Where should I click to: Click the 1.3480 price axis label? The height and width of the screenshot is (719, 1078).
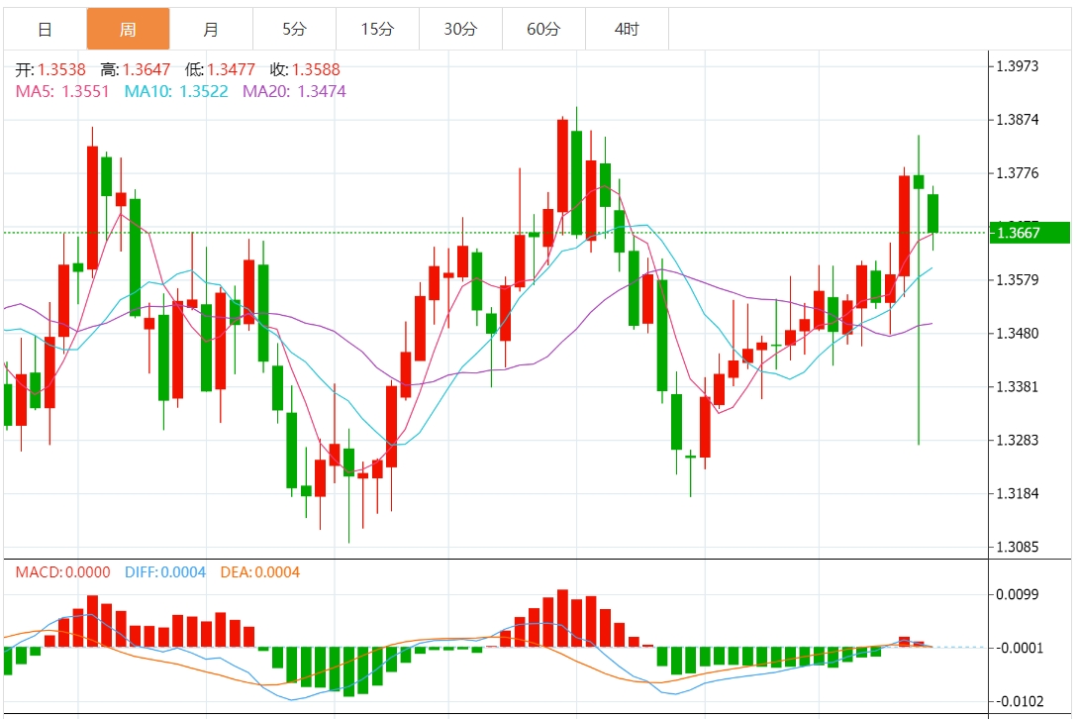[1018, 333]
